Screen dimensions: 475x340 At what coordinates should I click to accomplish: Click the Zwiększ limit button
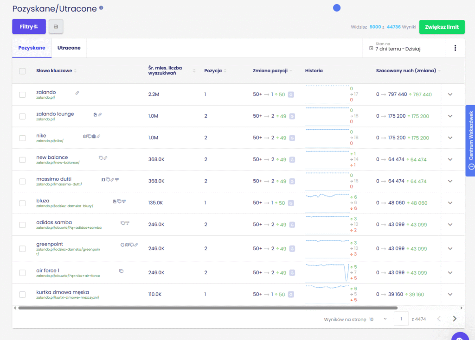442,27
